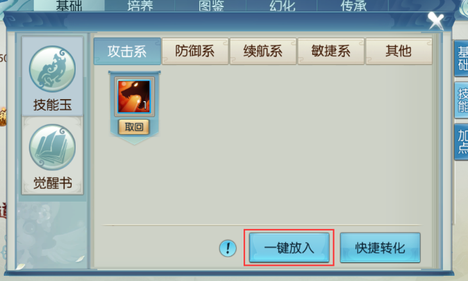
Task: Open the top 传承 tab
Action: coord(353,6)
